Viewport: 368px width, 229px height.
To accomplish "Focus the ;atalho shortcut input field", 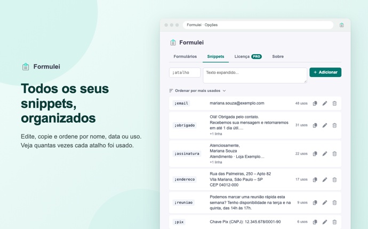I will (185, 72).
